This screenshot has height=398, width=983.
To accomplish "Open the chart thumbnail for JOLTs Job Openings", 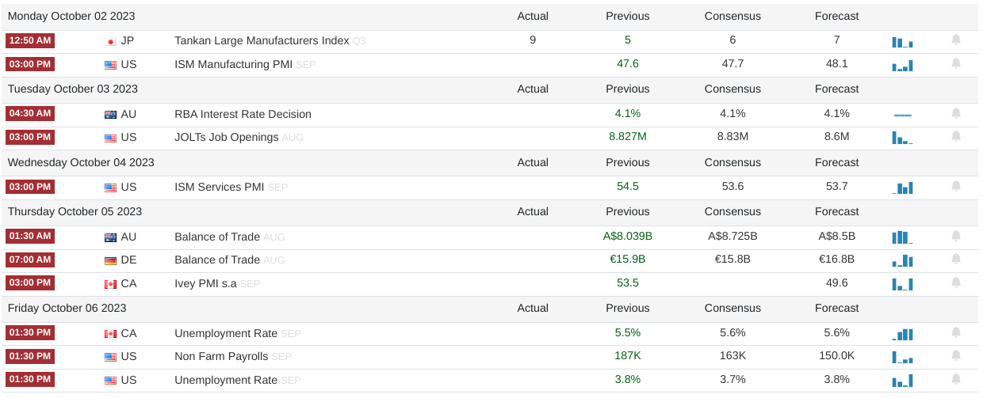I will (902, 138).
